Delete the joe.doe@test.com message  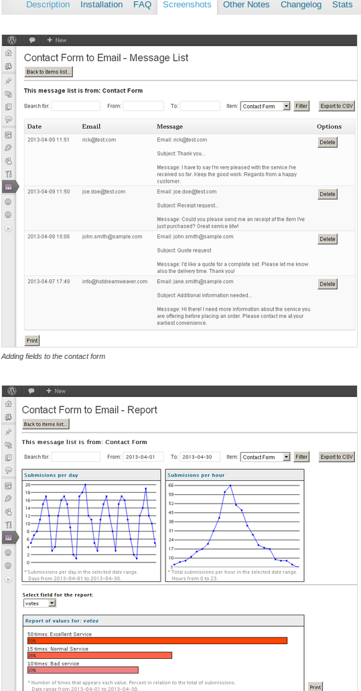point(328,194)
